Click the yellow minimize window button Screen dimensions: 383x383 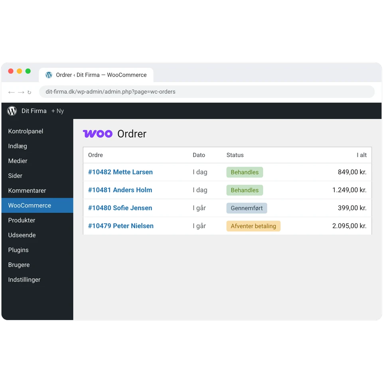19,71
